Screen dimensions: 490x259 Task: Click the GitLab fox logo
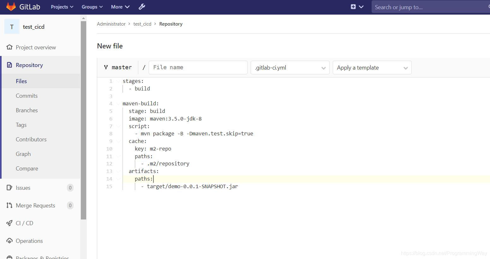pyautogui.click(x=11, y=7)
